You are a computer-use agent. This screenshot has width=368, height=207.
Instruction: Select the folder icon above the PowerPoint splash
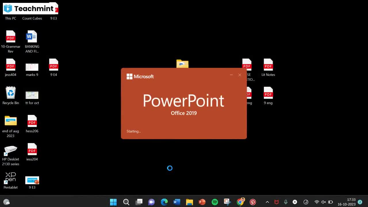pos(182,64)
